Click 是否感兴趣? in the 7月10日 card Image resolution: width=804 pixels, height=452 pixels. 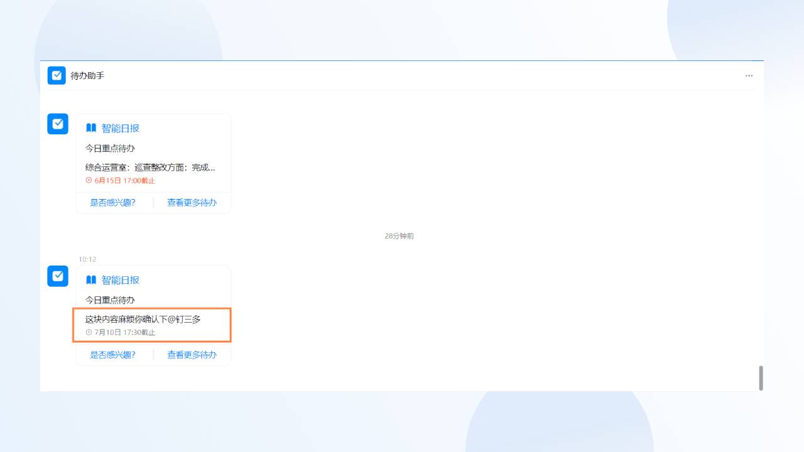pos(113,355)
